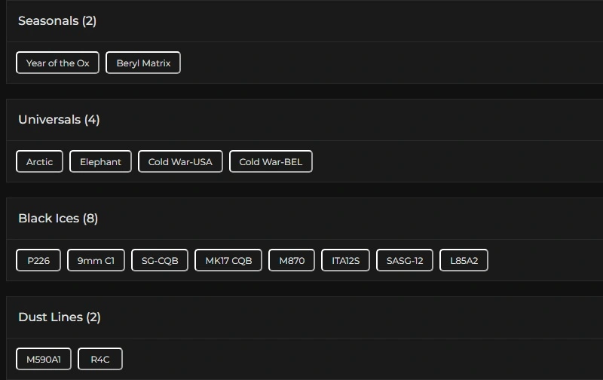Select the Beryl Matrix seasonal skin

(143, 63)
